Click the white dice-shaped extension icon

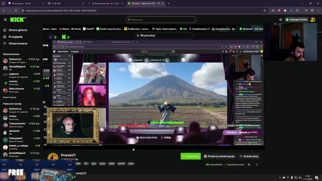(x=285, y=11)
